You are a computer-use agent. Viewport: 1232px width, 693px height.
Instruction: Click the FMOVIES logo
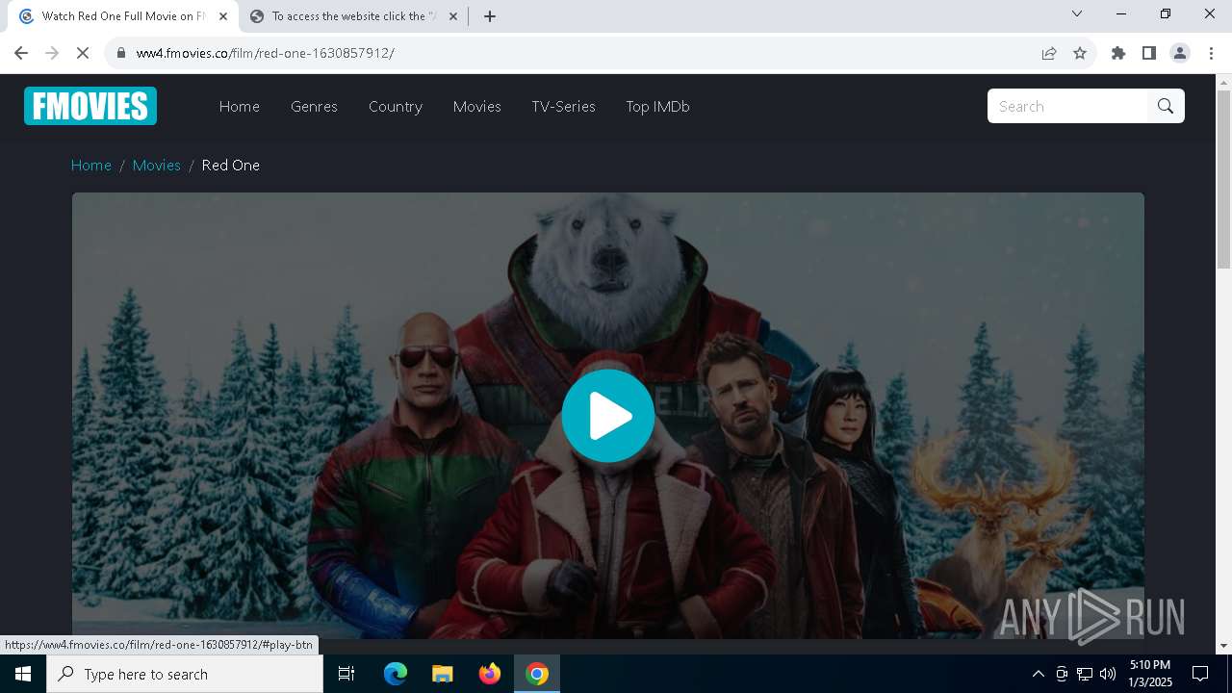pos(90,106)
